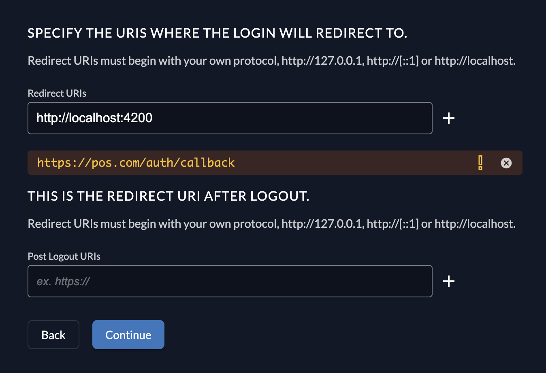Click the warning icon on callback URI

[480, 163]
